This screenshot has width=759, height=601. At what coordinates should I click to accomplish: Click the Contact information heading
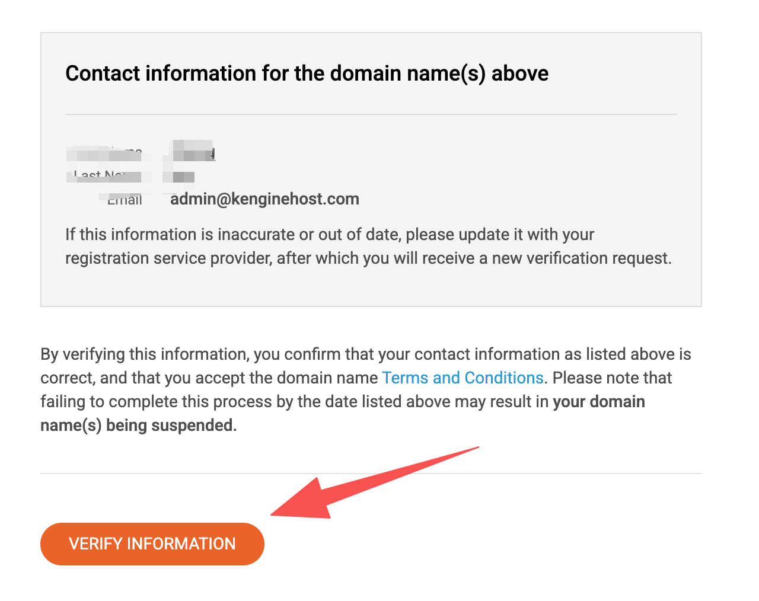(307, 73)
